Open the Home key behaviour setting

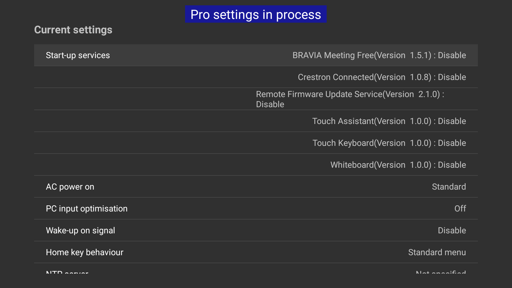pos(85,252)
